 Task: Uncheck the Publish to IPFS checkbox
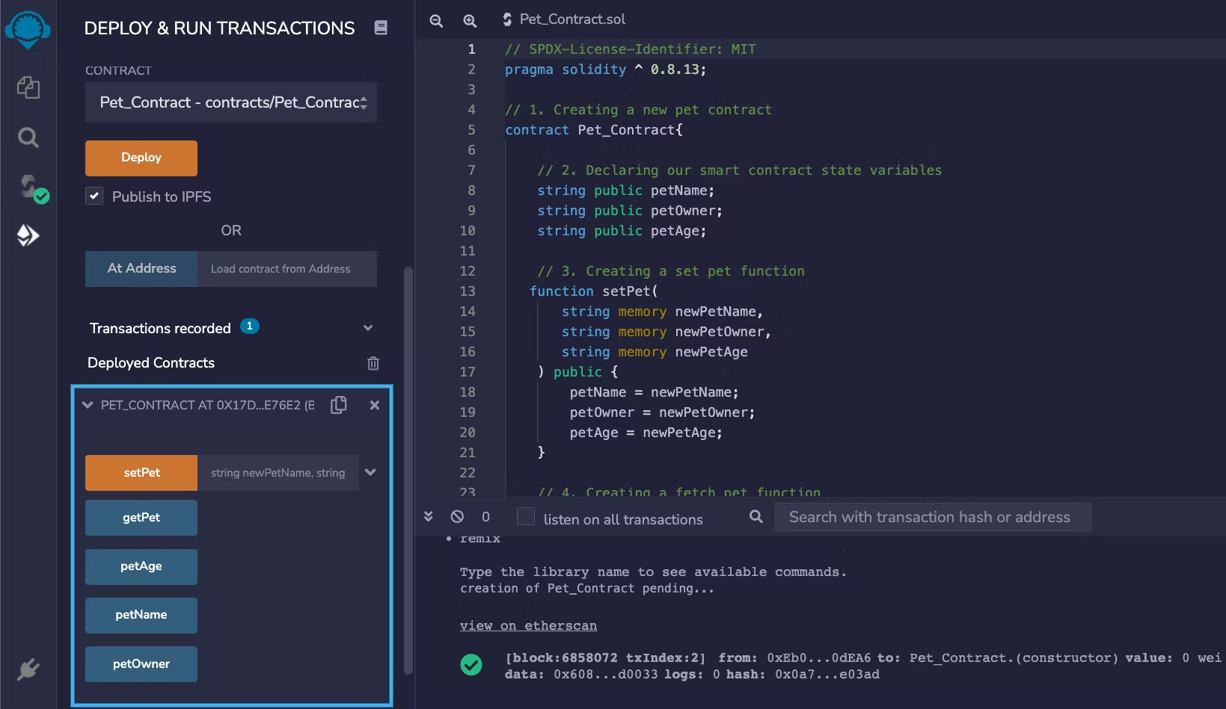click(94, 196)
